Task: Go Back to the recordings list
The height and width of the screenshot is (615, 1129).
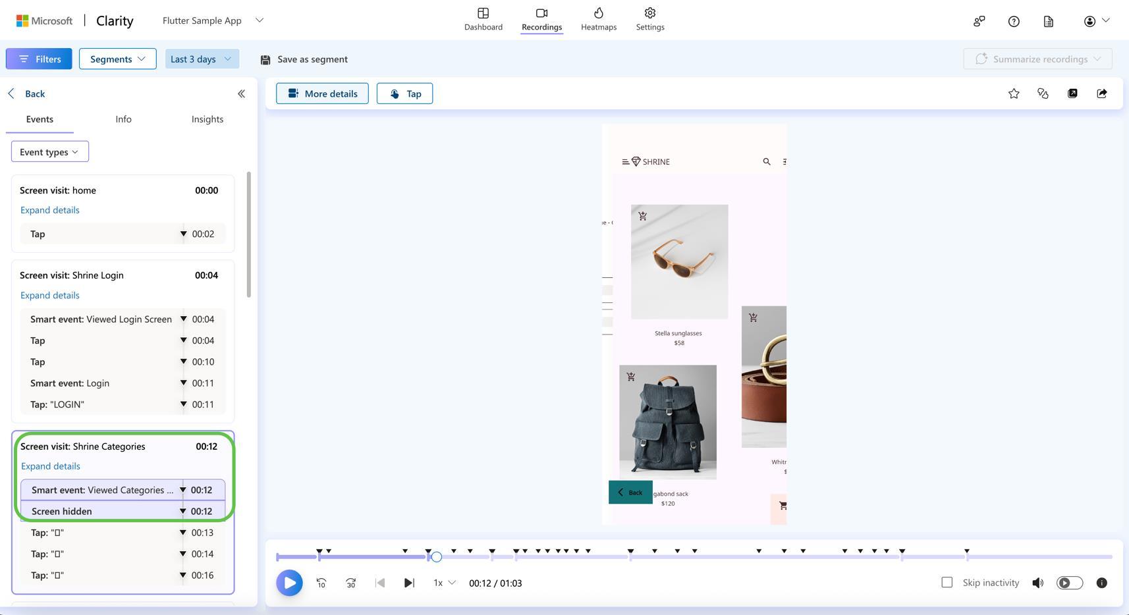Action: pyautogui.click(x=26, y=94)
